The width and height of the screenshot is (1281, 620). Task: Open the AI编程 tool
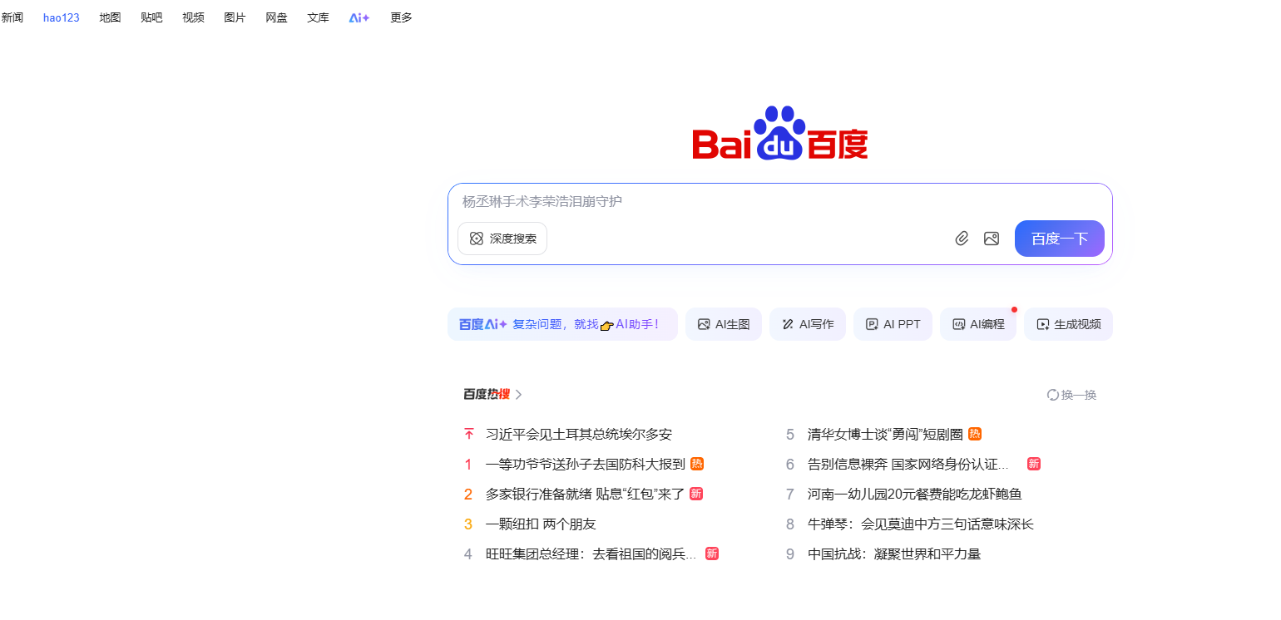click(x=978, y=324)
